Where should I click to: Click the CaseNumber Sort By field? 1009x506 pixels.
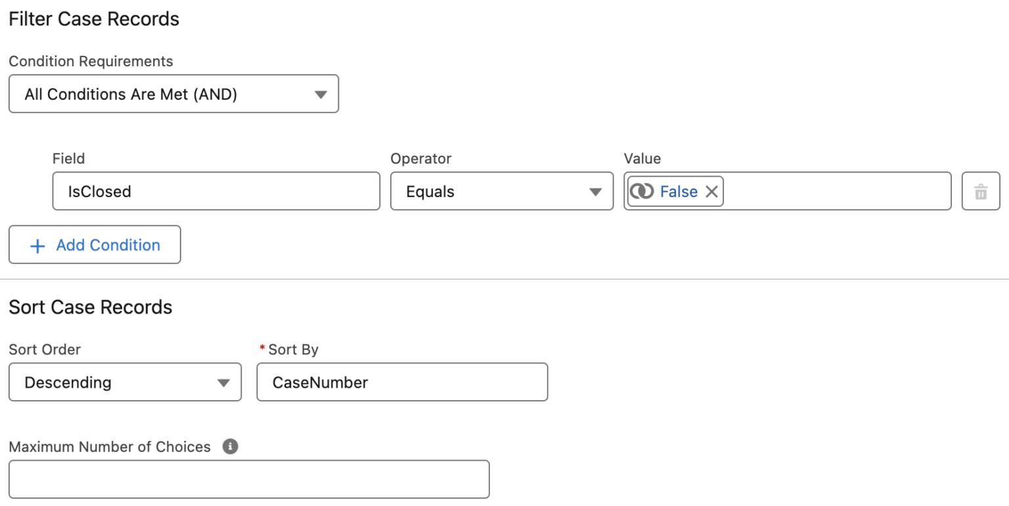point(401,382)
